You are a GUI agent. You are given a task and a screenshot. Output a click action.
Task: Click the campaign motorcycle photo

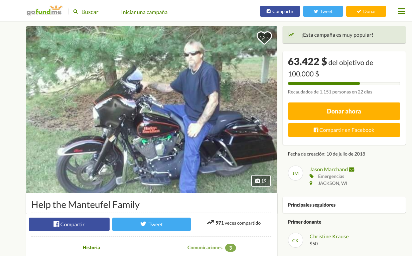point(151,109)
